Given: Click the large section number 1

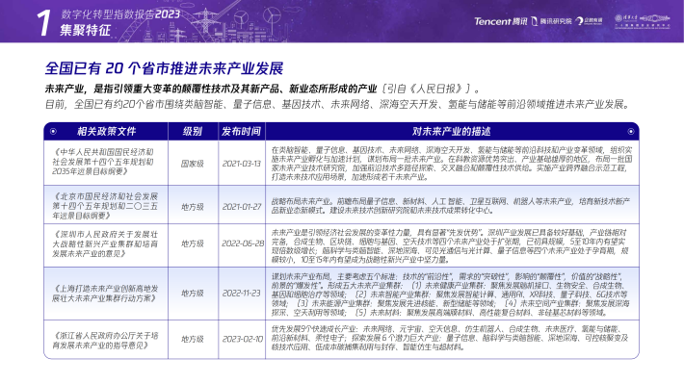Looking at the screenshot, I should point(44,23).
